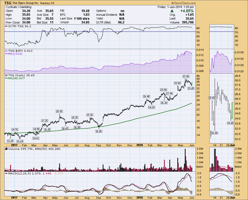Click the 16.65 low price annotation
Image resolution: width=248 pixels, height=200 pixels.
coord(65,128)
